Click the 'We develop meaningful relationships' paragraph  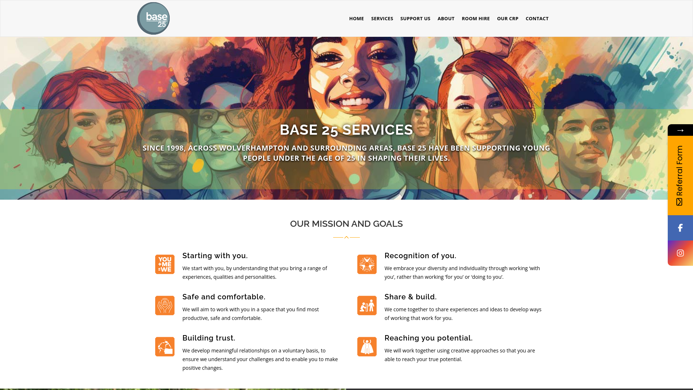[260, 359]
